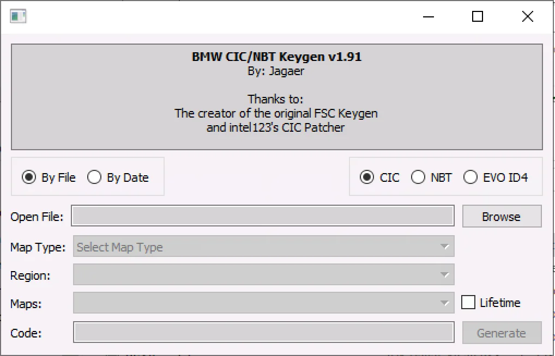Maximize the keygen window
Viewport: 555px width, 356px height.
pos(478,16)
